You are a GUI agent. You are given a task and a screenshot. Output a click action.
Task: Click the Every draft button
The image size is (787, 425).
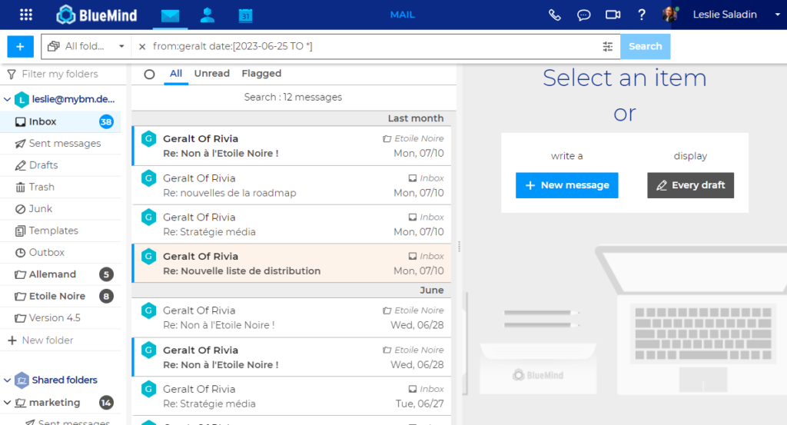click(x=690, y=185)
